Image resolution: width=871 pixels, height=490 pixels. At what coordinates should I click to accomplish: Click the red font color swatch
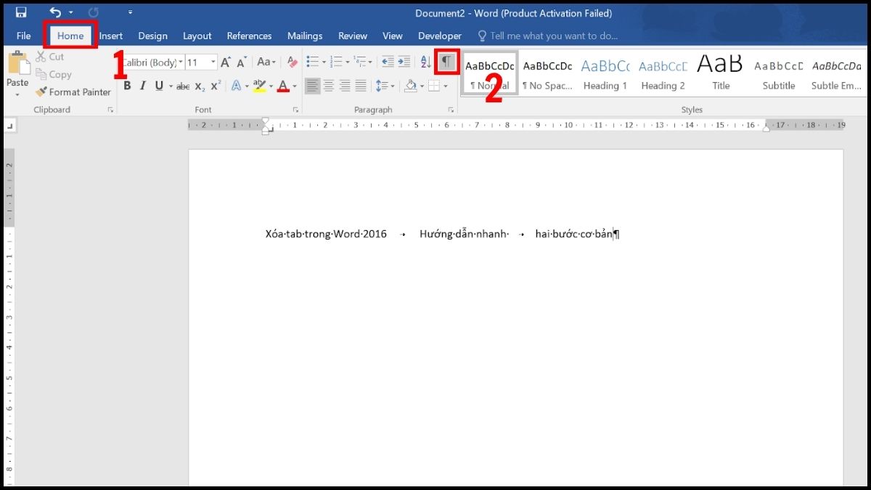click(285, 86)
